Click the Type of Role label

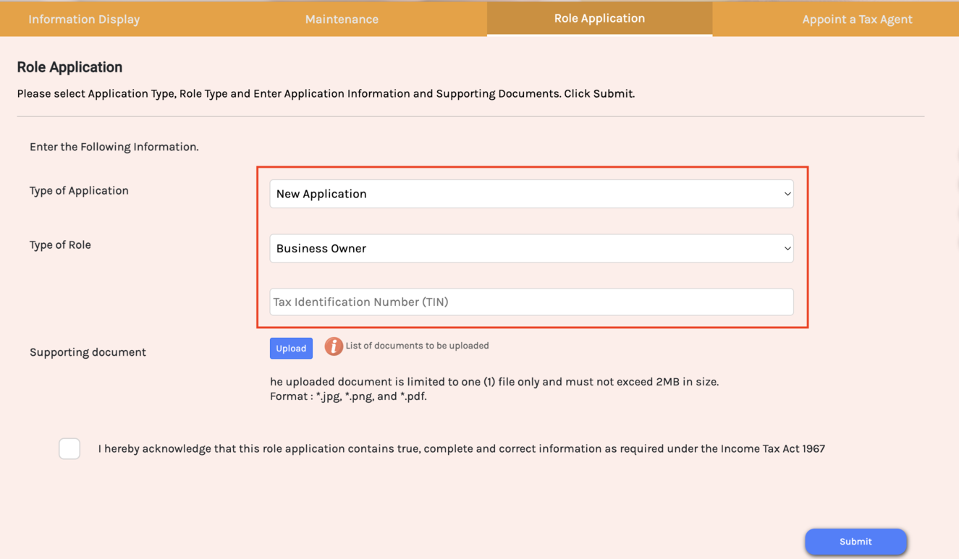pos(60,244)
